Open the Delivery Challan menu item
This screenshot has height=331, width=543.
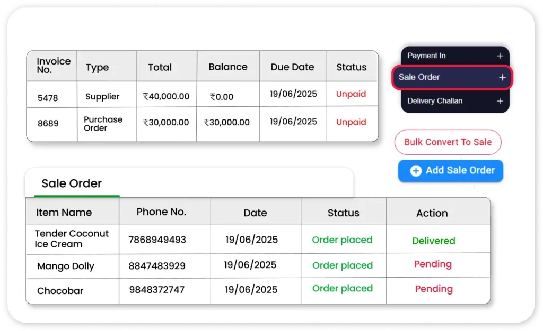click(x=434, y=101)
